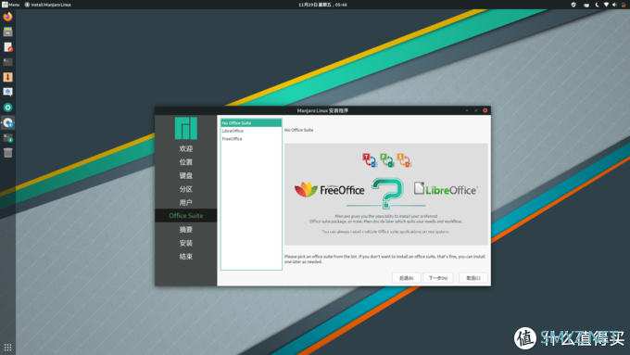Minimize the Manjaro installer window
This screenshot has width=630, height=355.
pyautogui.click(x=467, y=110)
